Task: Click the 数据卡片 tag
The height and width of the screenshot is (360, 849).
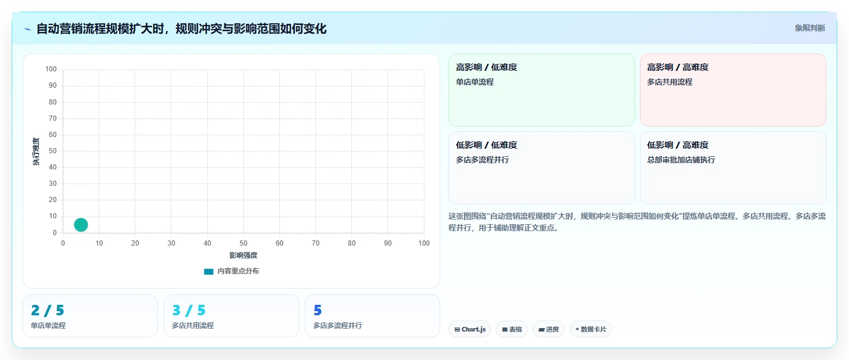Action: (x=591, y=329)
